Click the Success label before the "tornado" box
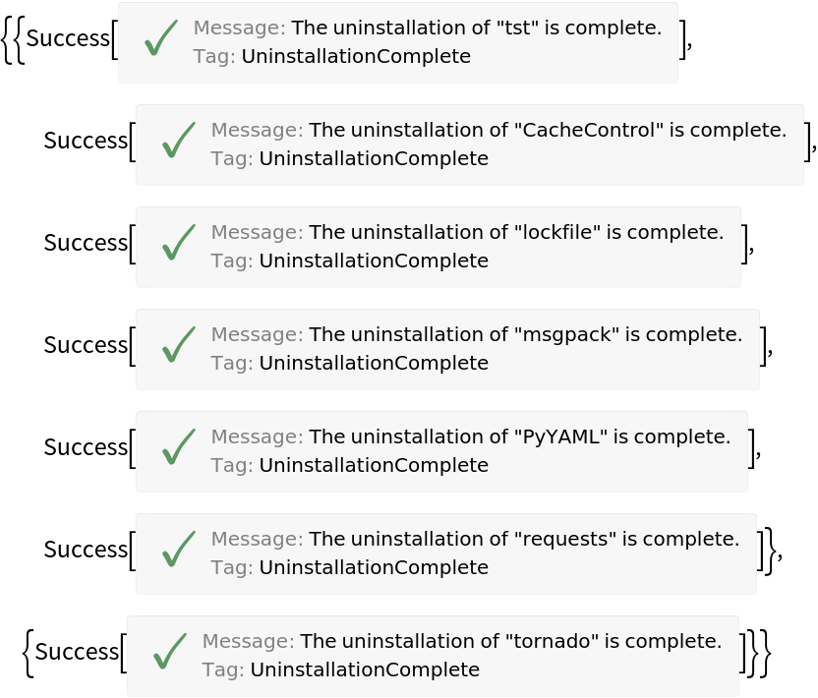The image size is (818, 698). (77, 652)
